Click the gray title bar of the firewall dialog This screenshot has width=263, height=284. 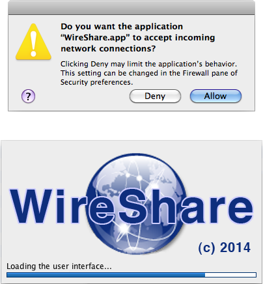131,7
